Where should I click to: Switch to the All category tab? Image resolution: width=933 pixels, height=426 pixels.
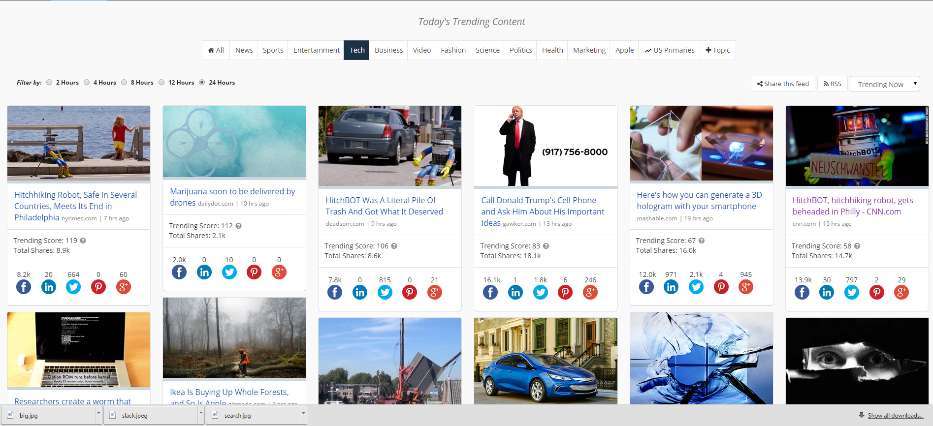[216, 50]
